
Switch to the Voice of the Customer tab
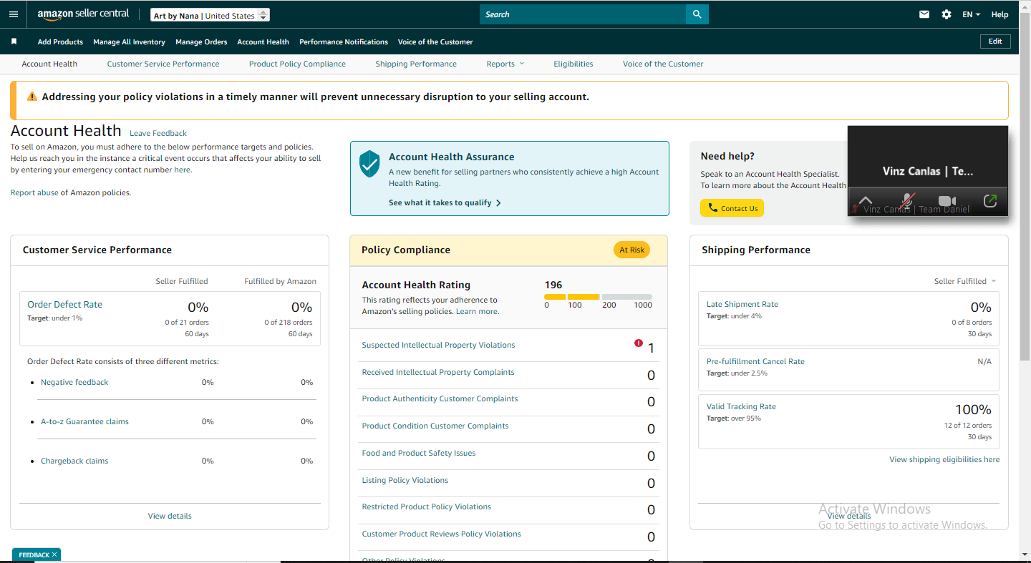[x=663, y=64]
